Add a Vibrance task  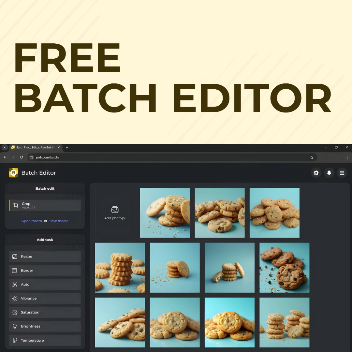point(45,298)
